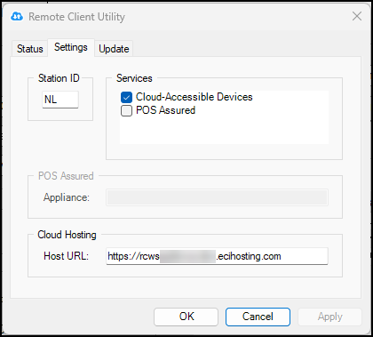Screen dimensions: 373x337
Task: Click empty area in the Services list
Action: [x=224, y=131]
